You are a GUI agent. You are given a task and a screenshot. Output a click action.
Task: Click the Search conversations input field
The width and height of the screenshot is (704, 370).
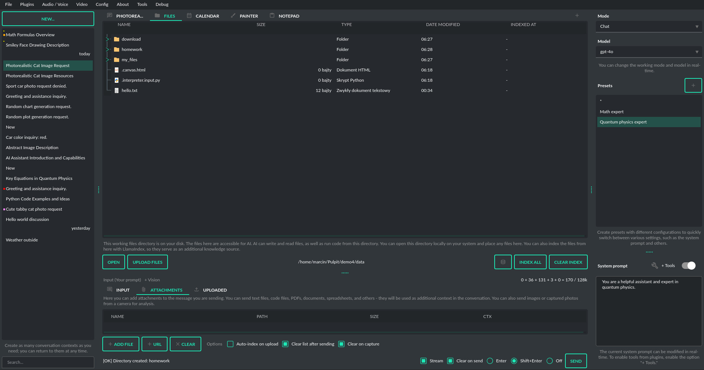[x=48, y=362]
